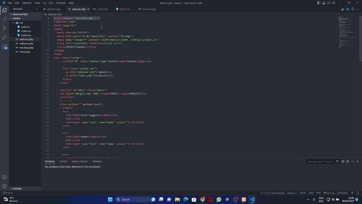Click Collapse All icon in Problems panel
Screen dimensions: 362x204
(343, 161)
